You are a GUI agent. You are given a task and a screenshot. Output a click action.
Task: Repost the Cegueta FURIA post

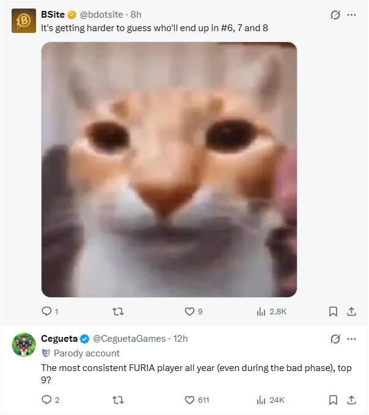click(x=119, y=400)
